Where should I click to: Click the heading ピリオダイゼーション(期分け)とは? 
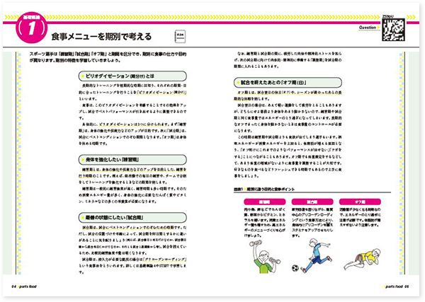pos(132,76)
